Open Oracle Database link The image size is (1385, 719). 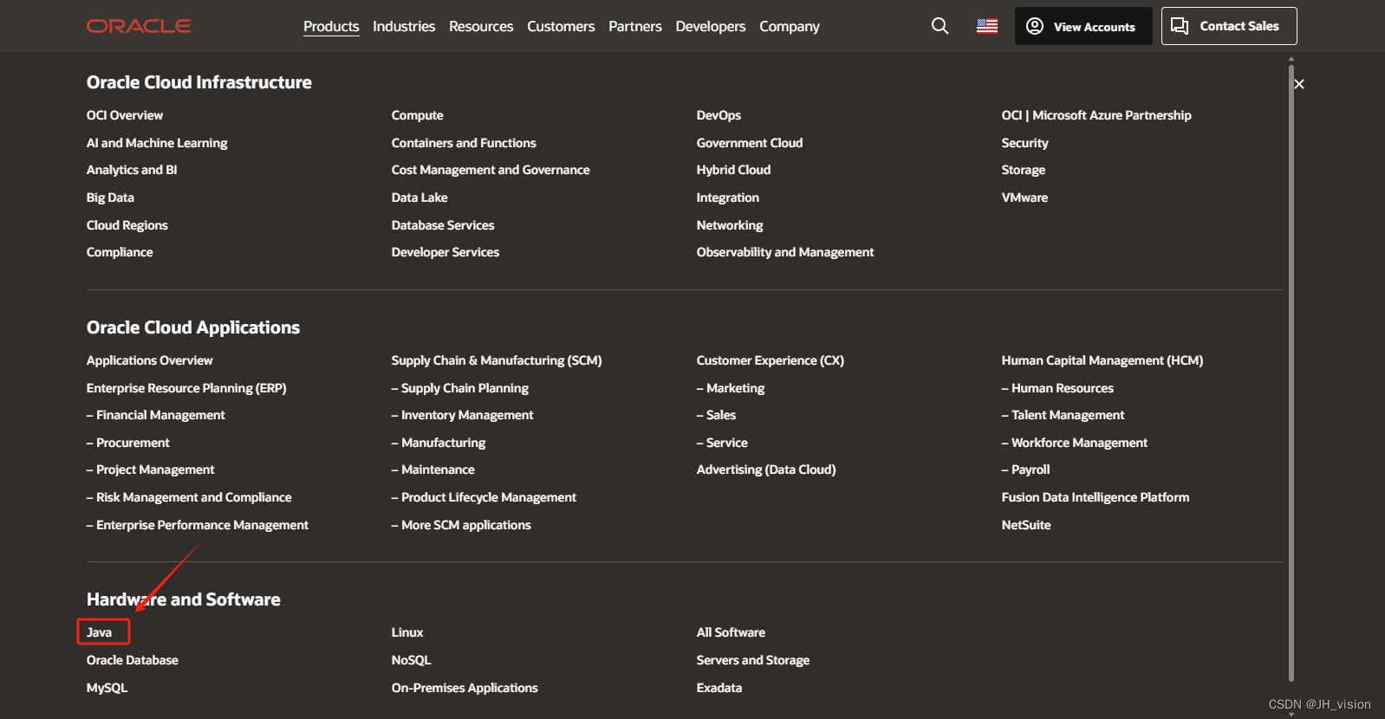[x=133, y=660]
